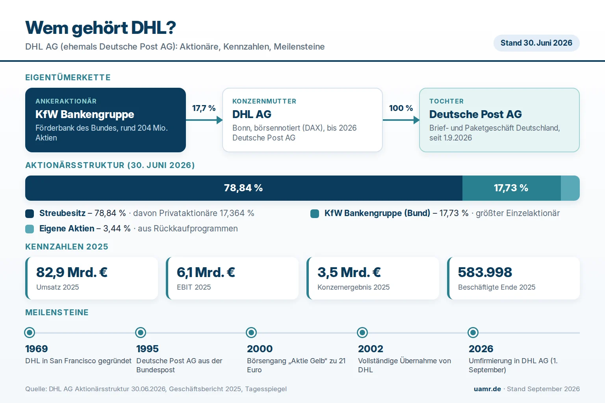This screenshot has width=605, height=403.
Task: Click the 6,1 Mrd. € EBIT card
Action: 232,278
